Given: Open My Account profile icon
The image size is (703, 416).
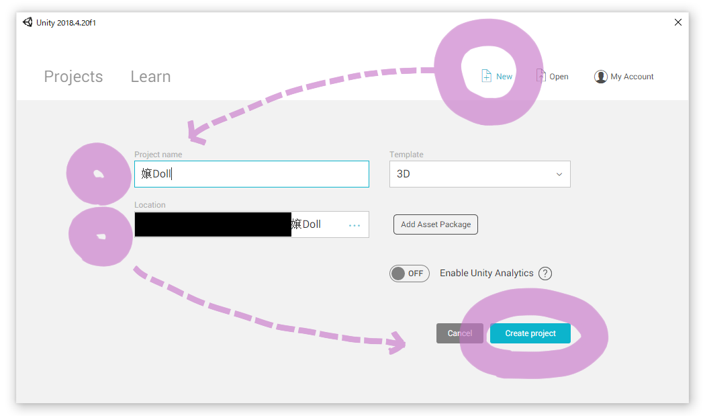Looking at the screenshot, I should coord(601,77).
